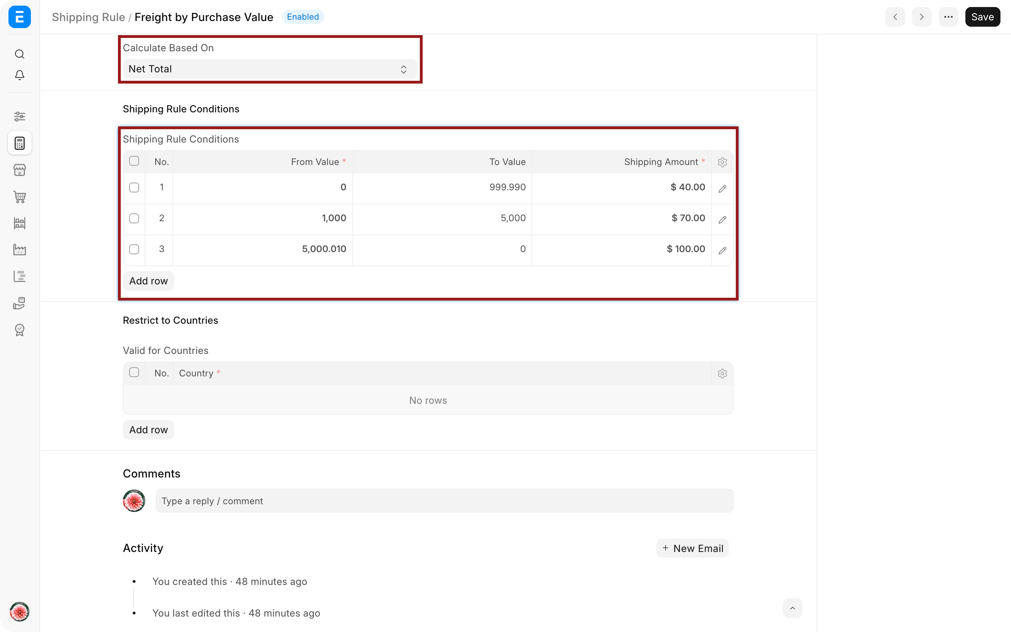The width and height of the screenshot is (1011, 632).
Task: Open the Projects sidebar icon
Action: pos(20,276)
